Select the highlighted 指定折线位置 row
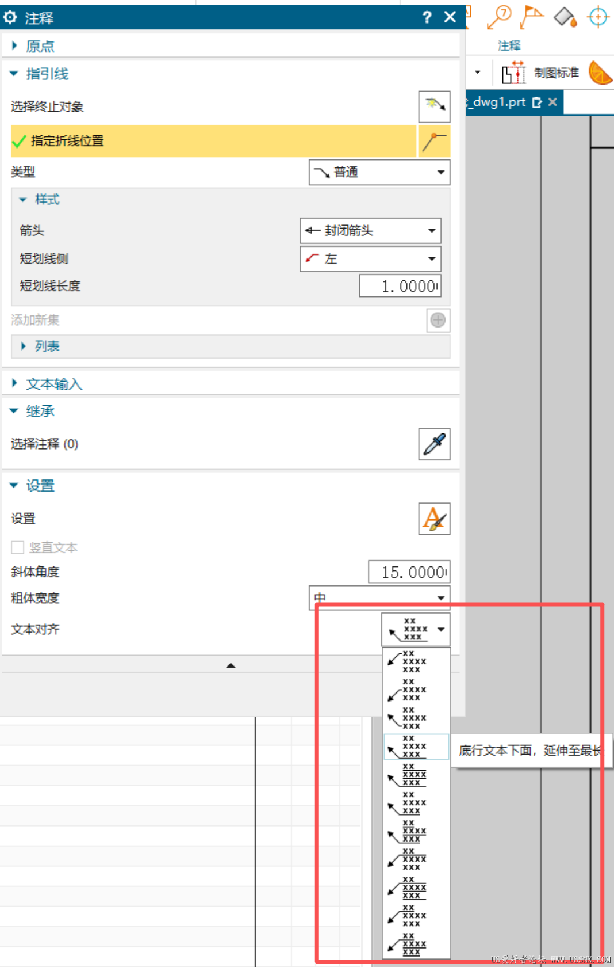 tap(213, 141)
